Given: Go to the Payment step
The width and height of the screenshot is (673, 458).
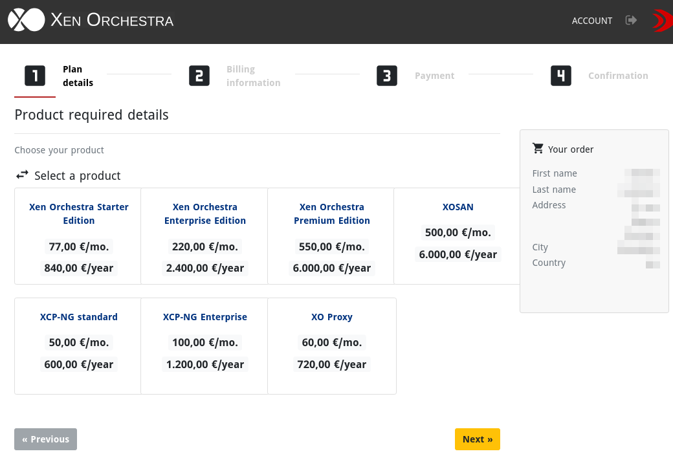Looking at the screenshot, I should (434, 76).
